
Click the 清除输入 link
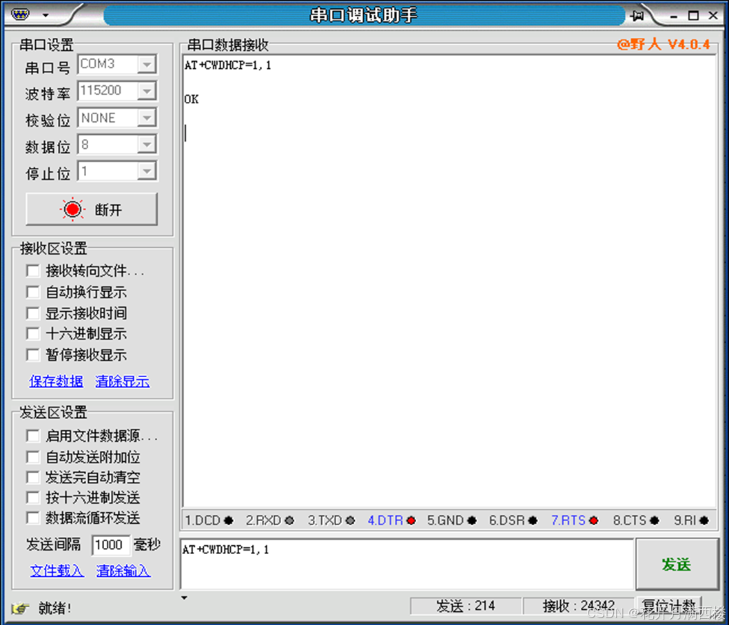point(123,570)
